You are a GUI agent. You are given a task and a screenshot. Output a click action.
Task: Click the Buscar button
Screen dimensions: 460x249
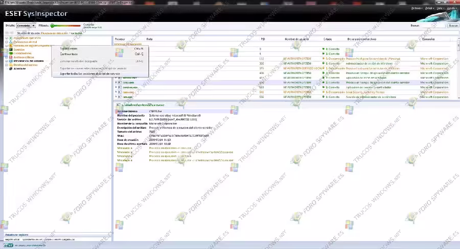[453, 26]
